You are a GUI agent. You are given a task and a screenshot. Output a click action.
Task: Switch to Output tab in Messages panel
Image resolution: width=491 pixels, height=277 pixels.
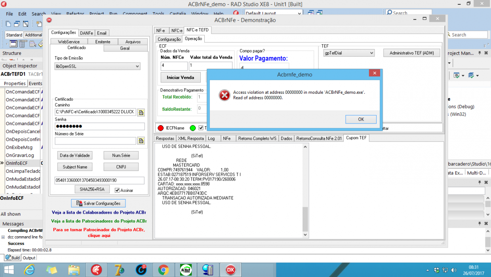29,258
